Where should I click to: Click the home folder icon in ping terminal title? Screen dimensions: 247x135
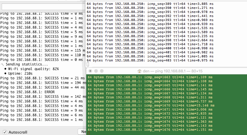pos(139,71)
